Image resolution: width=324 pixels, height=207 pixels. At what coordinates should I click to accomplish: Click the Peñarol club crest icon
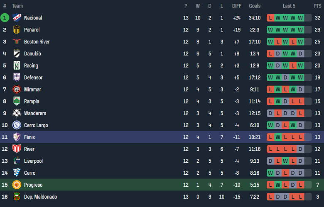[17, 30]
